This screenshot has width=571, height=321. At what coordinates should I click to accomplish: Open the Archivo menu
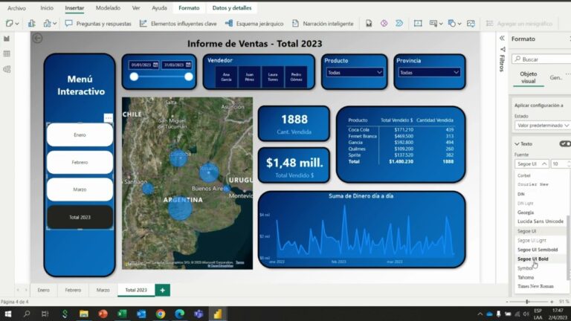point(16,7)
